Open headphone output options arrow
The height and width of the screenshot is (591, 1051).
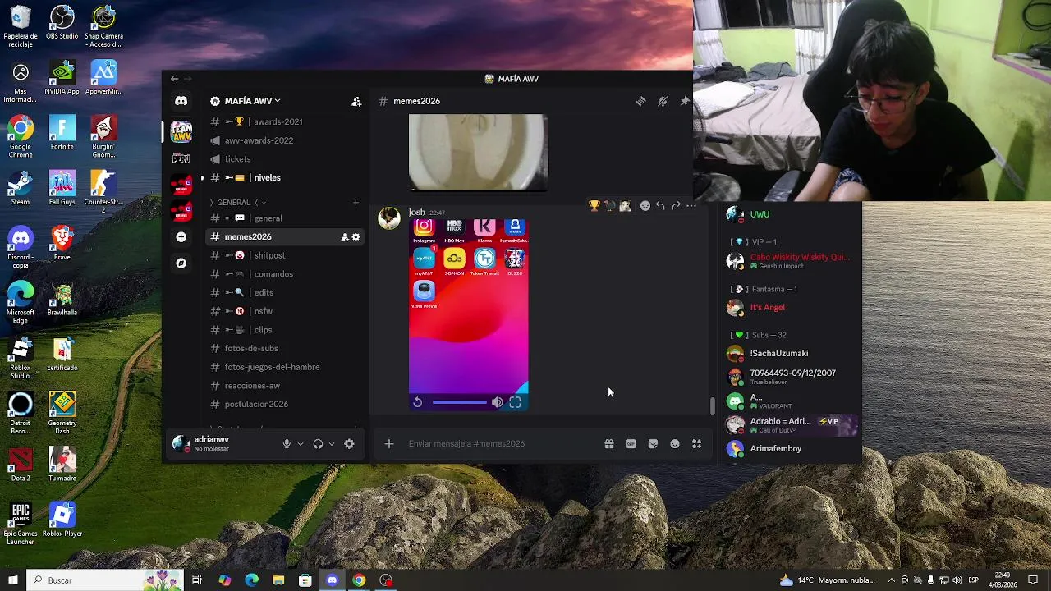click(331, 444)
